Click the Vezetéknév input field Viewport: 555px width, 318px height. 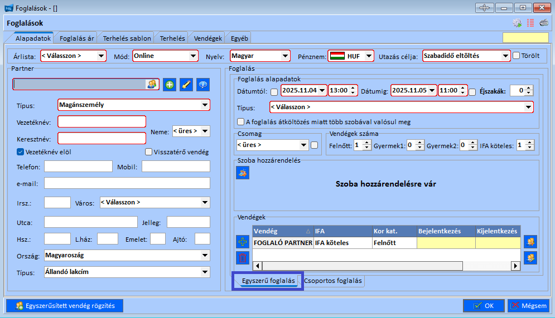[x=102, y=121]
